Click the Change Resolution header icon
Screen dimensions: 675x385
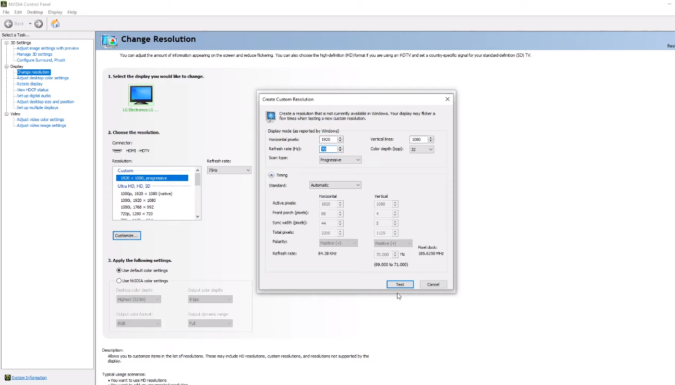[109, 41]
